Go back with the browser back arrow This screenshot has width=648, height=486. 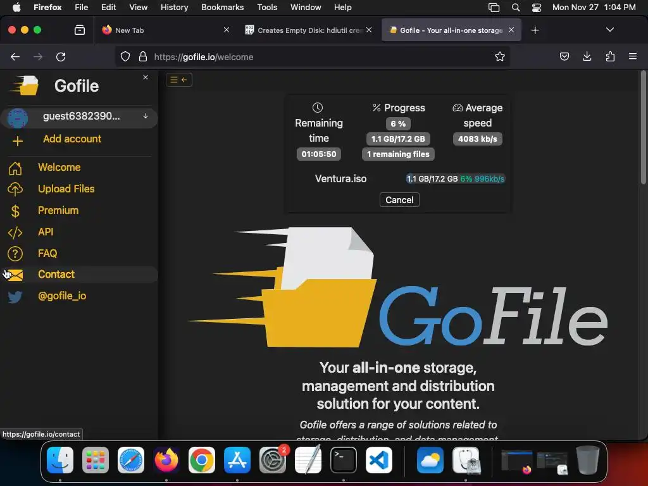[15, 56]
